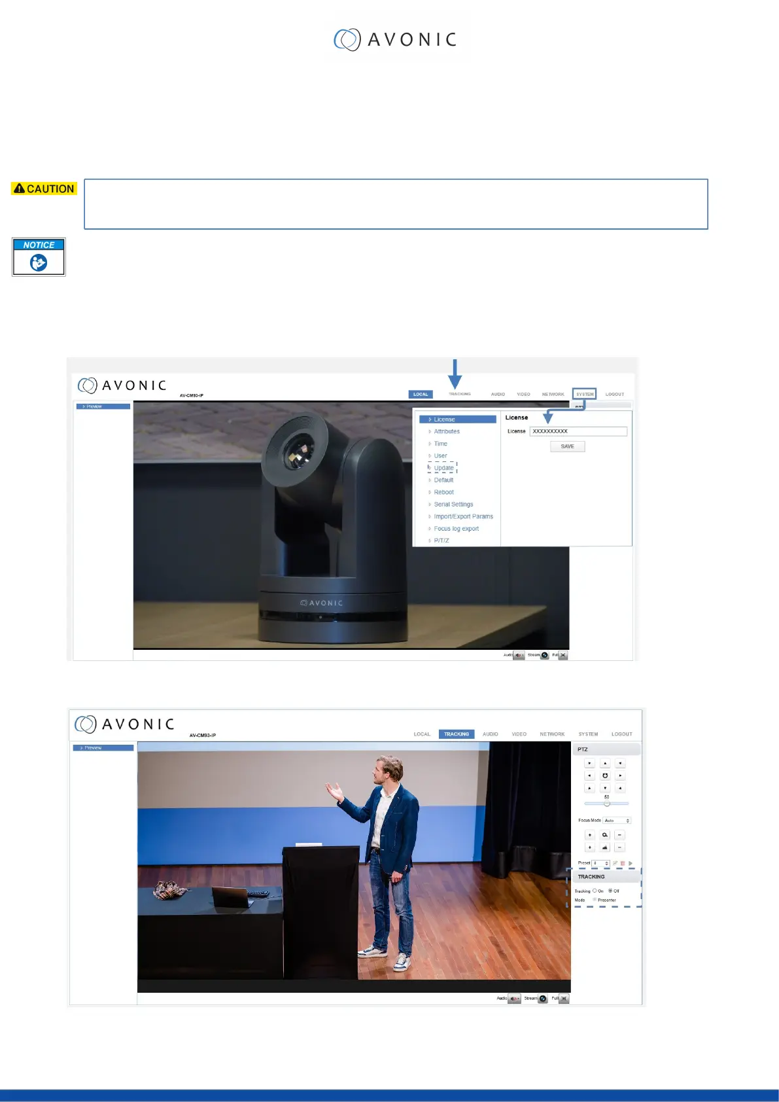
Task: Enable the Presenter mode option
Action: (595, 900)
